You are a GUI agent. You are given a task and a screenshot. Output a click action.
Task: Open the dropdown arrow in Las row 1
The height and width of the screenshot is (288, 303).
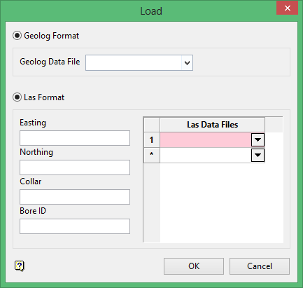coord(258,139)
